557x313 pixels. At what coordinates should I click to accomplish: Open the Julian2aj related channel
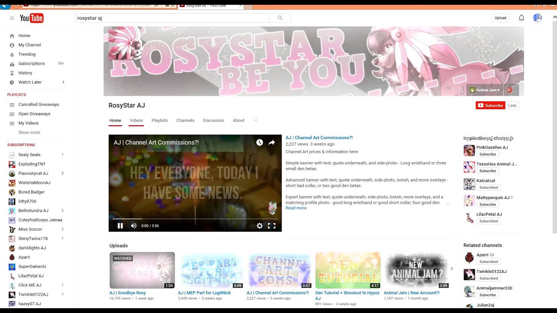485,305
